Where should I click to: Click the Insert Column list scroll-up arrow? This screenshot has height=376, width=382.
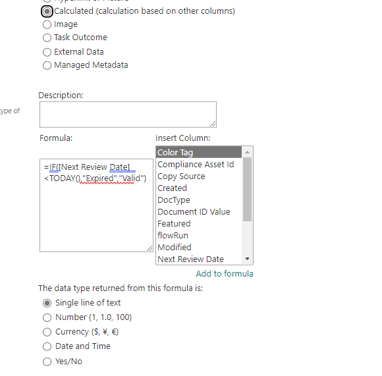pyautogui.click(x=247, y=152)
